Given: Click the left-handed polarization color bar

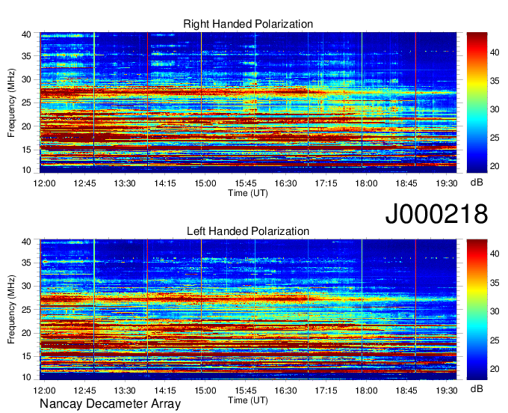Looking at the screenshot, I should 477,310.
